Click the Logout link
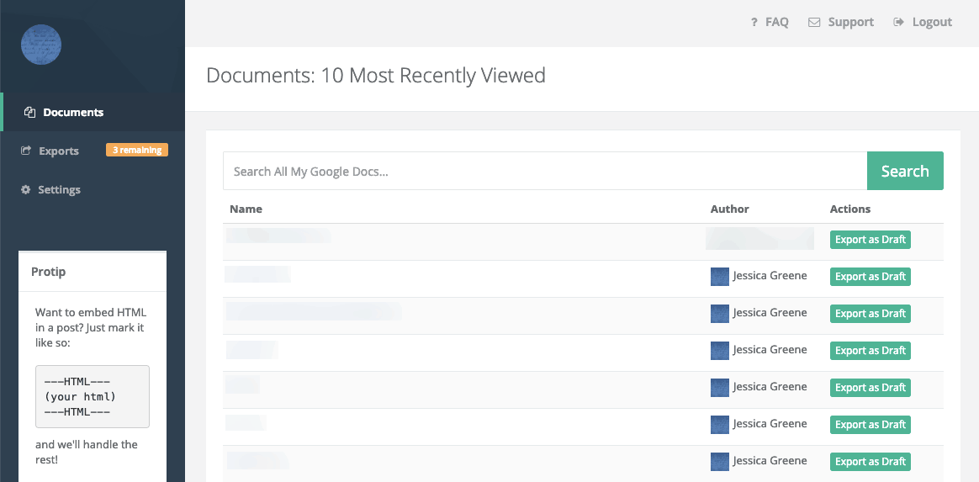This screenshot has height=482, width=979. [x=932, y=23]
